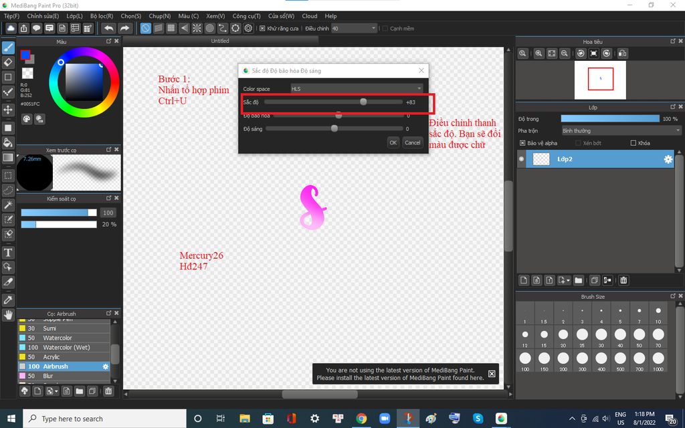The height and width of the screenshot is (428, 685).
Task: Click the cloud icon in top toolbar
Action: pos(11,28)
